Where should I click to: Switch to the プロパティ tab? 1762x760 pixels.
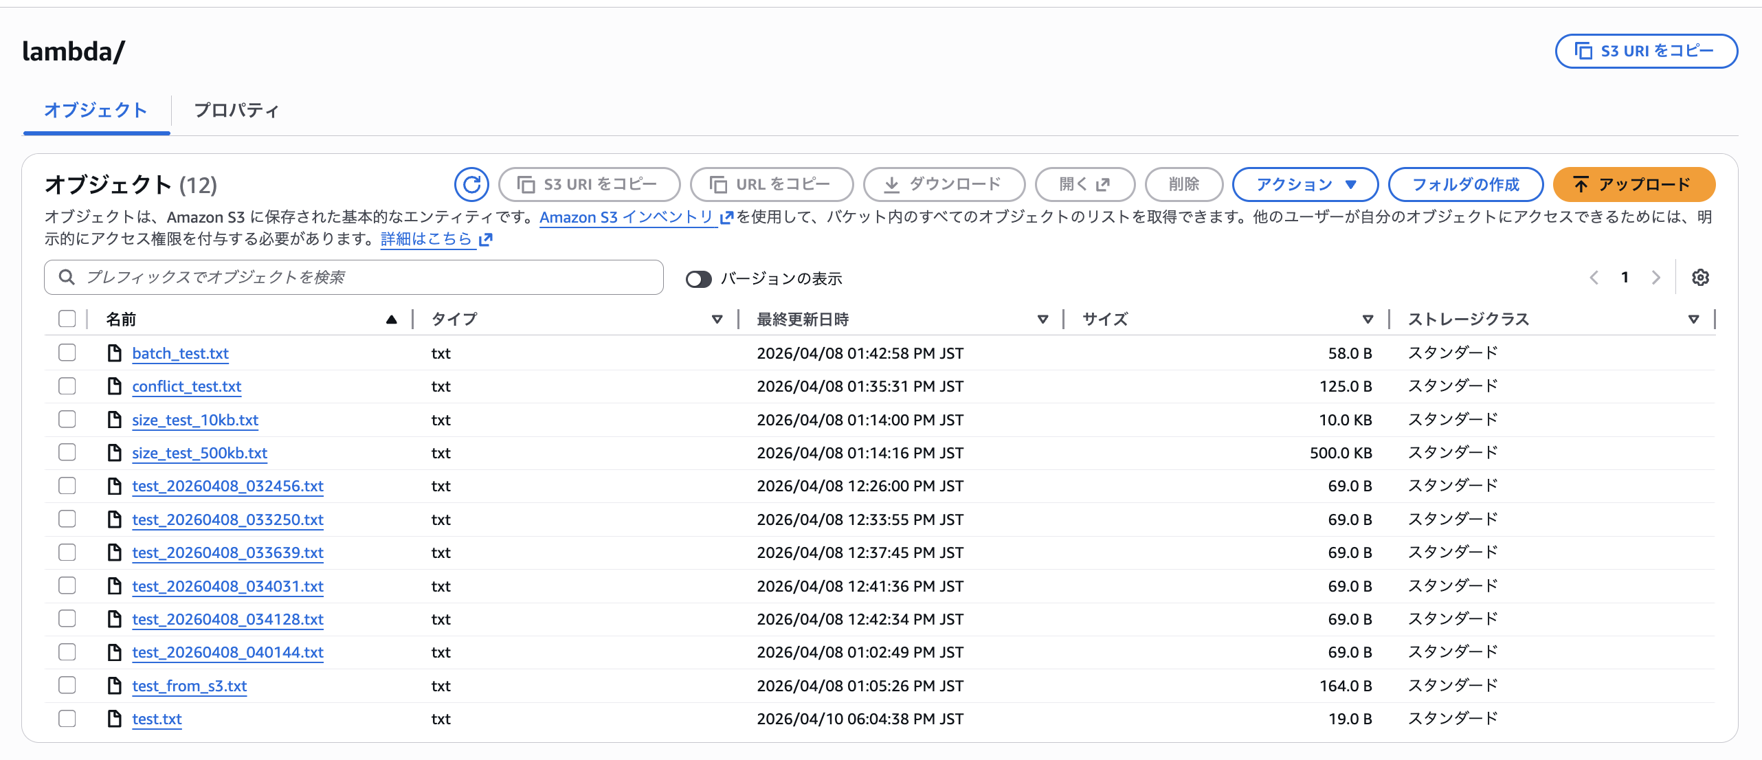pos(236,110)
